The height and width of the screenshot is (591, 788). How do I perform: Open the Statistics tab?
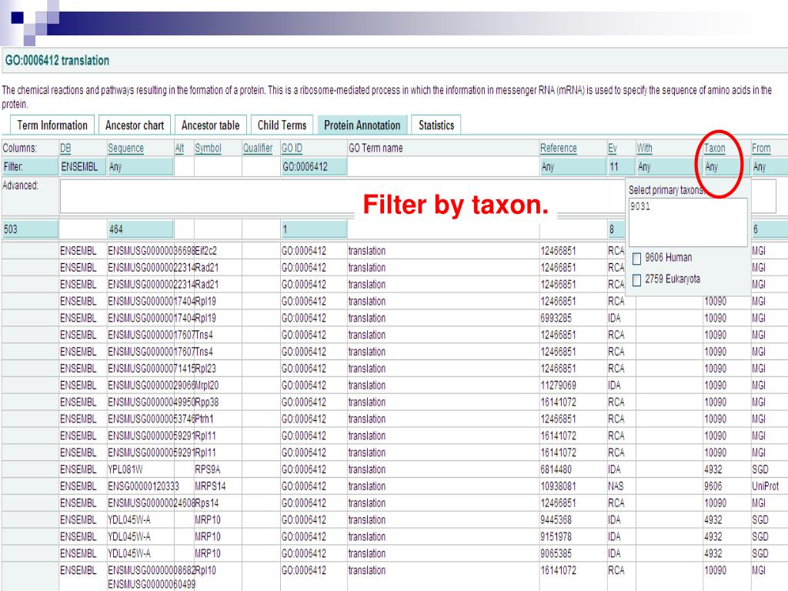tap(436, 125)
